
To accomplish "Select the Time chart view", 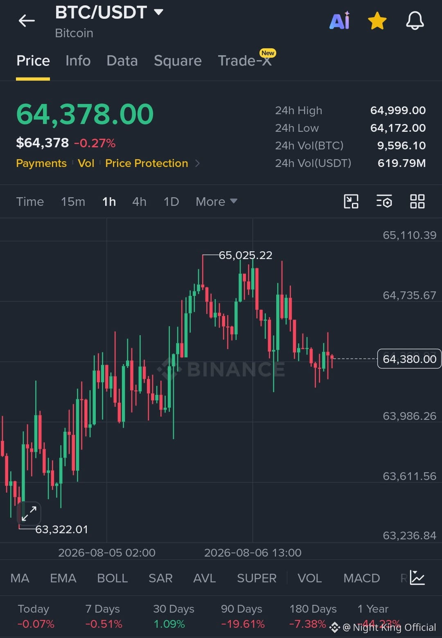I will [30, 201].
